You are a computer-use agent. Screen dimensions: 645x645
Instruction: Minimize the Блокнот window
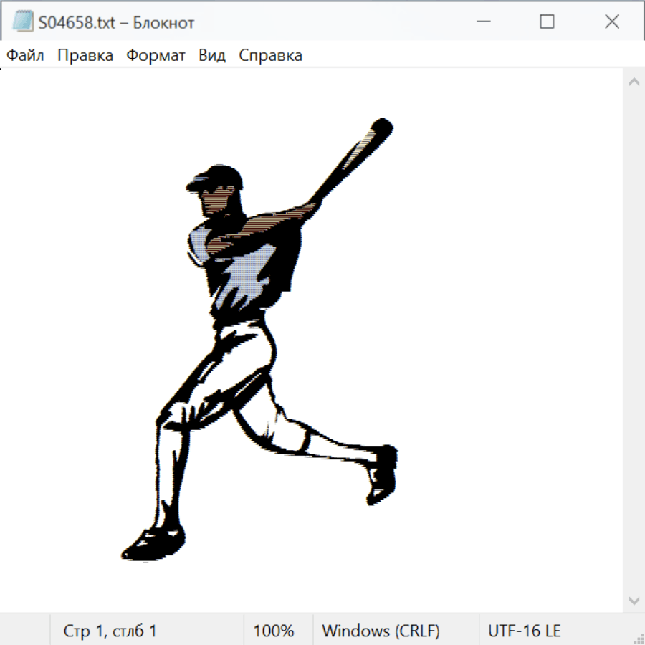[483, 22]
